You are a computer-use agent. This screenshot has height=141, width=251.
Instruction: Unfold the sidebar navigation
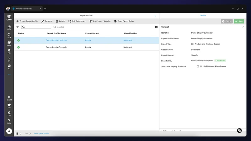9,98
